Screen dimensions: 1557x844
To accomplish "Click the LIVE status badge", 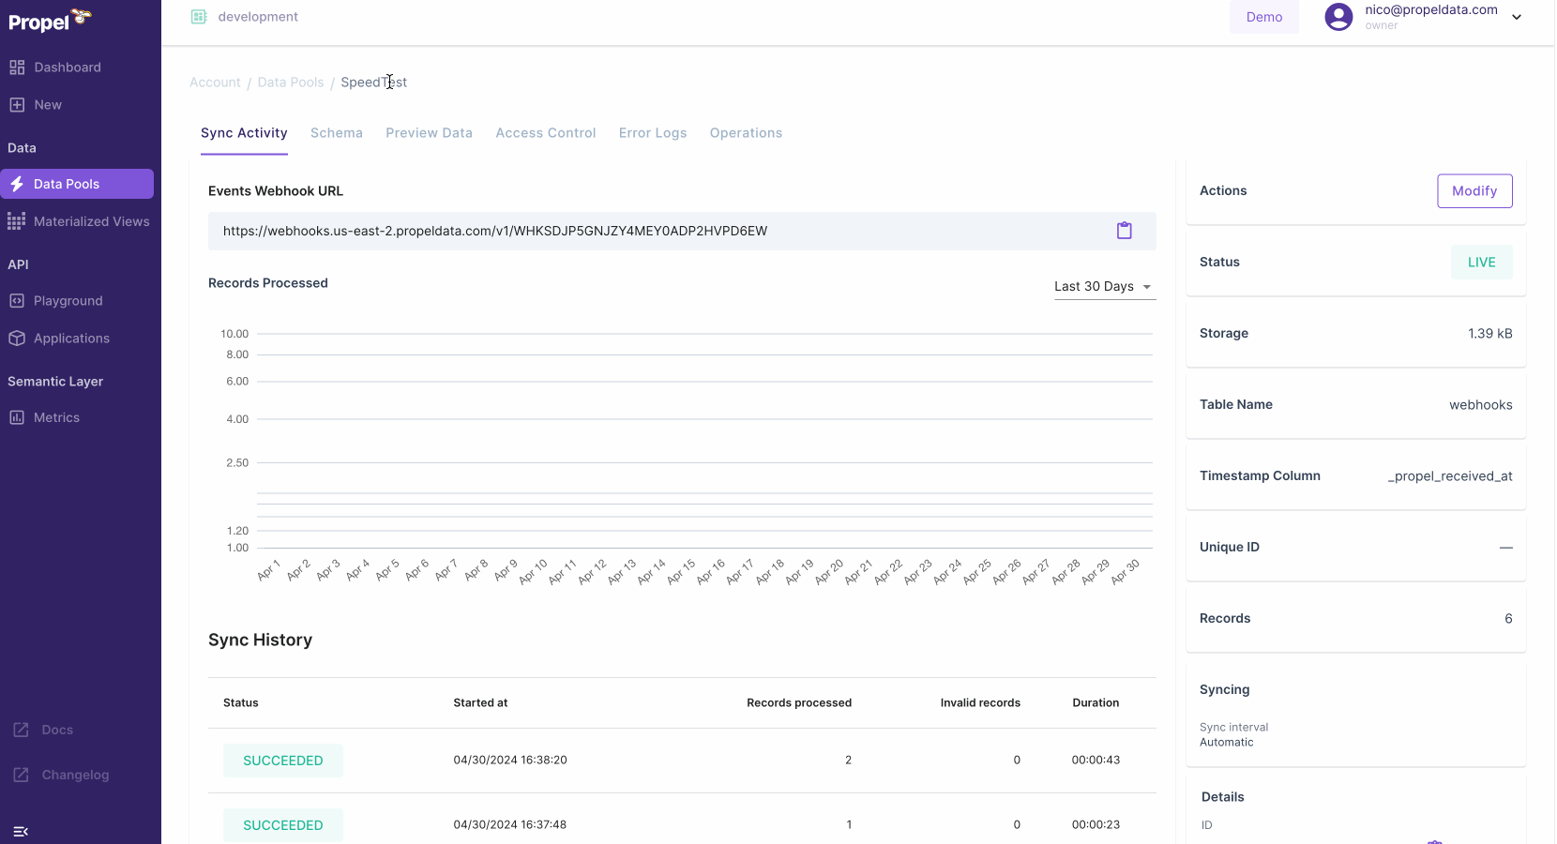I will click(x=1481, y=262).
